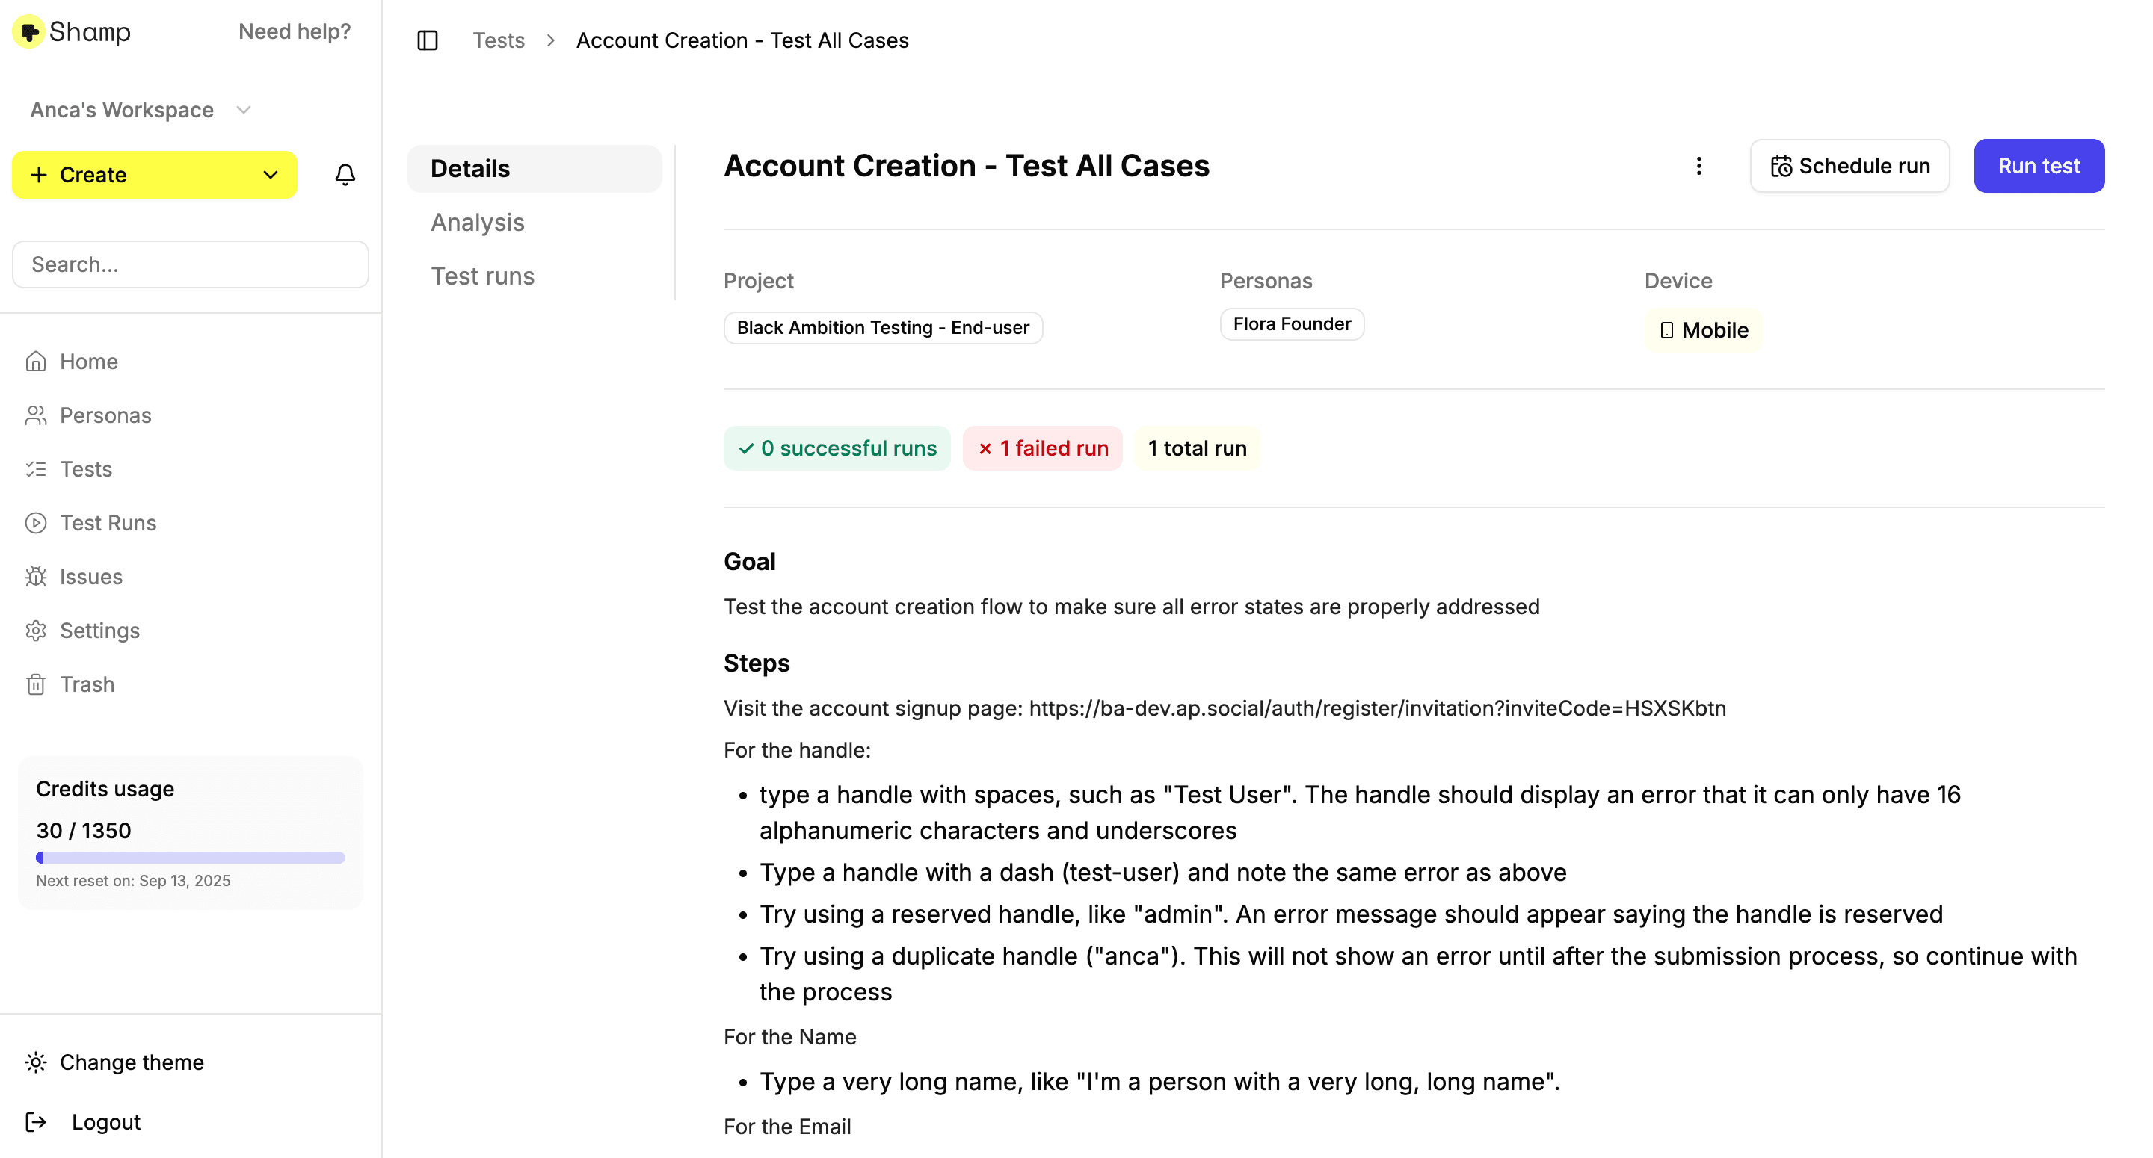Click the notifications bell icon
2153x1158 pixels.
click(x=345, y=175)
